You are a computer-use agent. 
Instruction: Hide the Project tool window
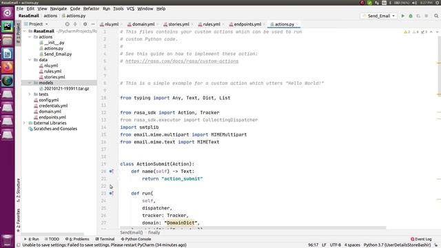click(93, 24)
